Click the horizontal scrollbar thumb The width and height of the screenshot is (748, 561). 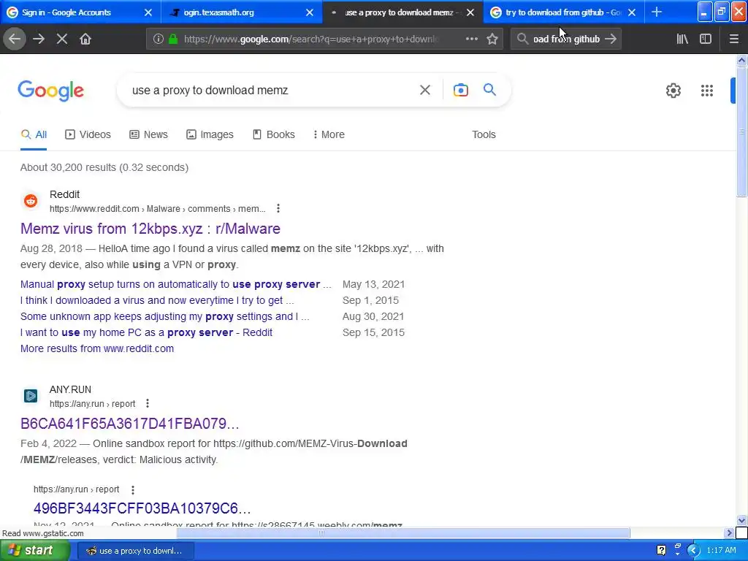[403, 533]
